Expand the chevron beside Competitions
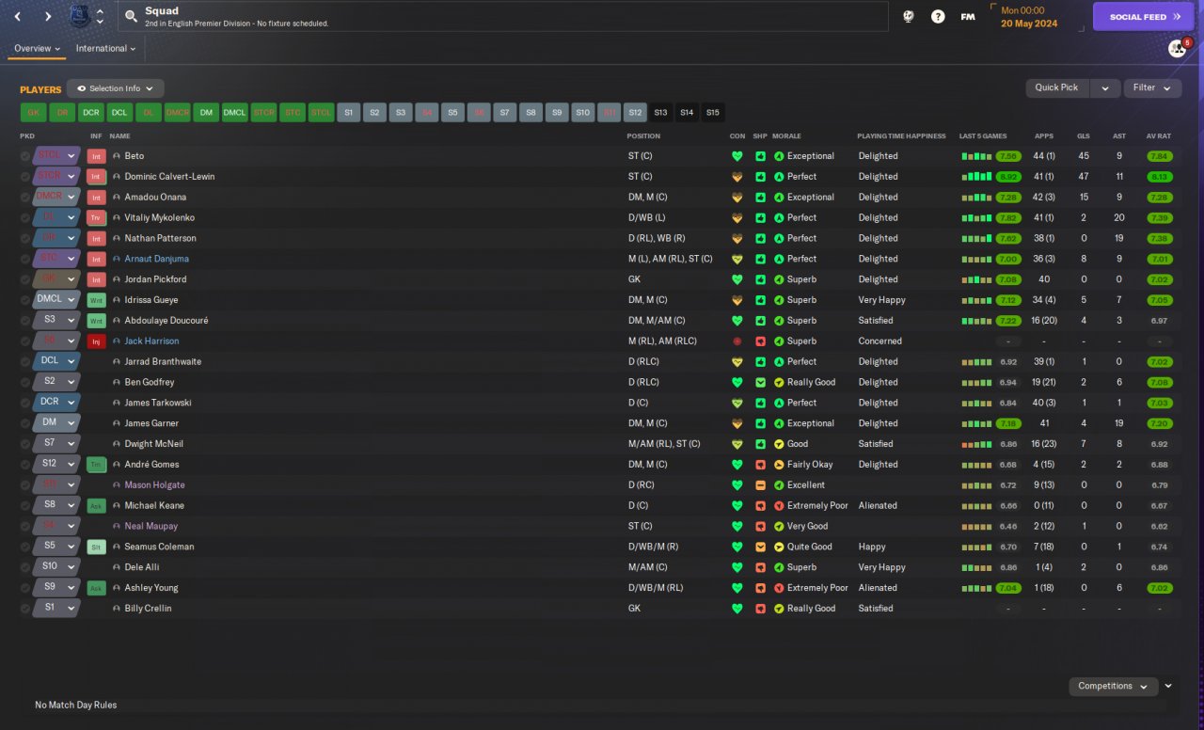 1168,687
